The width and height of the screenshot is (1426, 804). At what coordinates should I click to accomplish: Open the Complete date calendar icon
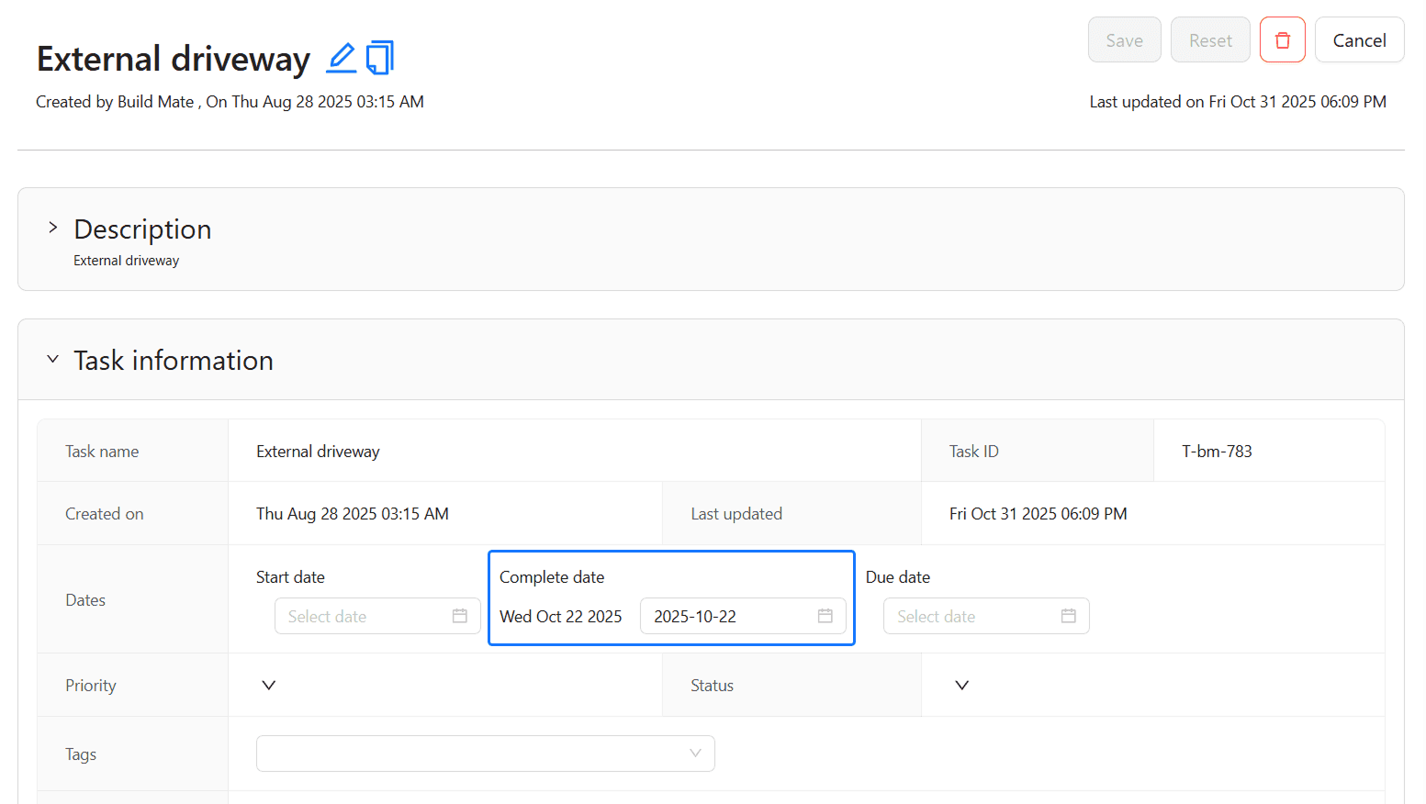pyautogui.click(x=825, y=616)
